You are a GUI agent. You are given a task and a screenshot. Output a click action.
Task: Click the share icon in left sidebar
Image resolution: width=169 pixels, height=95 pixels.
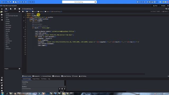coord(2,20)
